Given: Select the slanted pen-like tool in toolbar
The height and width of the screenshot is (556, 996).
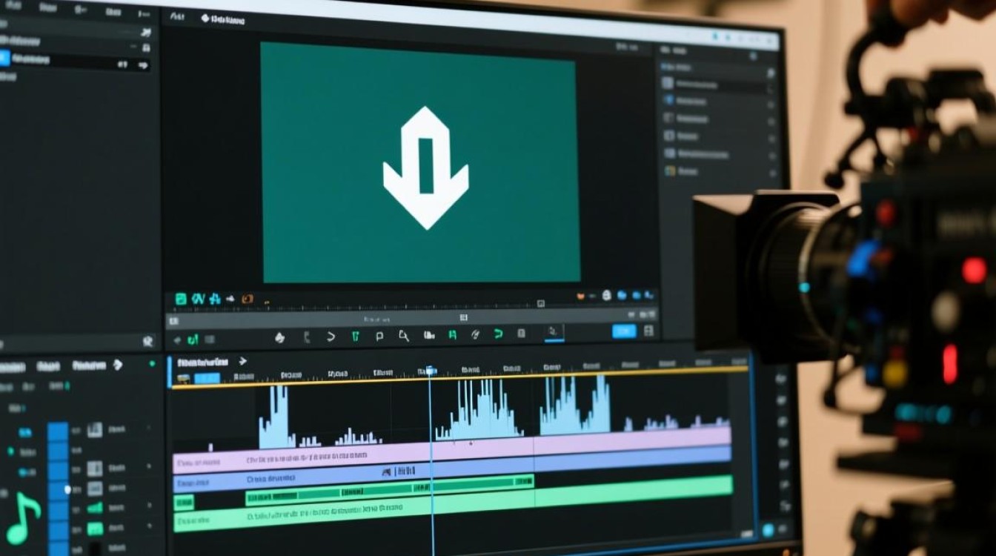Looking at the screenshot, I should (475, 336).
